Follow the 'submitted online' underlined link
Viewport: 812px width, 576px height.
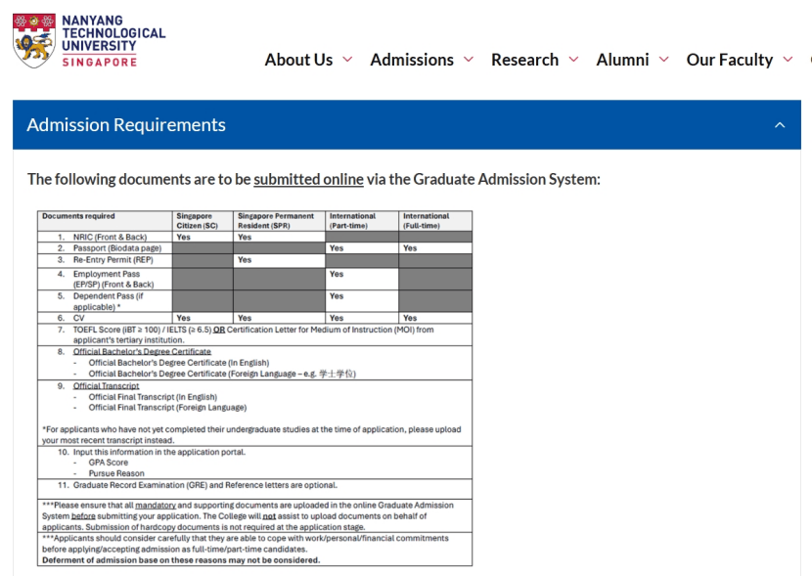(x=308, y=179)
